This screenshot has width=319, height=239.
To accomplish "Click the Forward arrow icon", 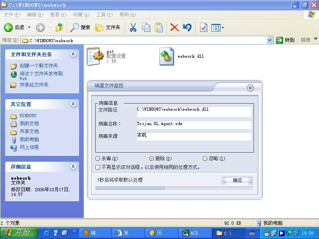I will pyautogui.click(x=40, y=27).
